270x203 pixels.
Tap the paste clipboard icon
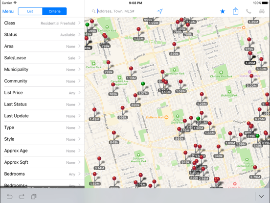click(x=34, y=197)
